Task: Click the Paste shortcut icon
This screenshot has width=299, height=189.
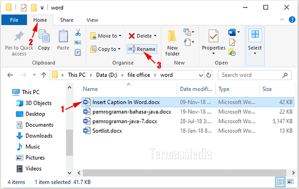Action: tap(78, 52)
